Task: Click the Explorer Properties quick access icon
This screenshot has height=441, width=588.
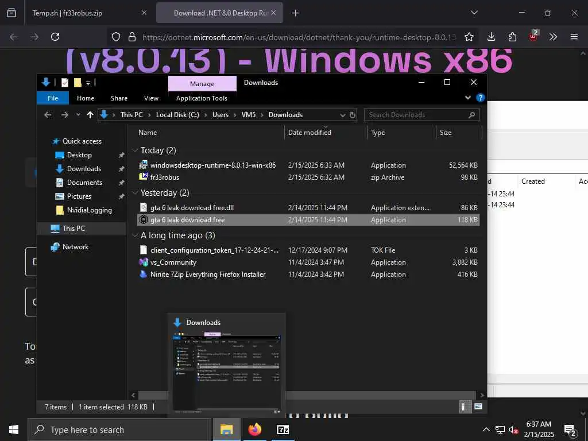Action: click(65, 83)
